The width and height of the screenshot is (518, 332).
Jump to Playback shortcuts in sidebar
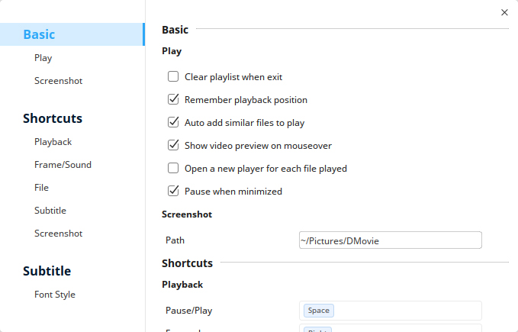pyautogui.click(x=53, y=142)
